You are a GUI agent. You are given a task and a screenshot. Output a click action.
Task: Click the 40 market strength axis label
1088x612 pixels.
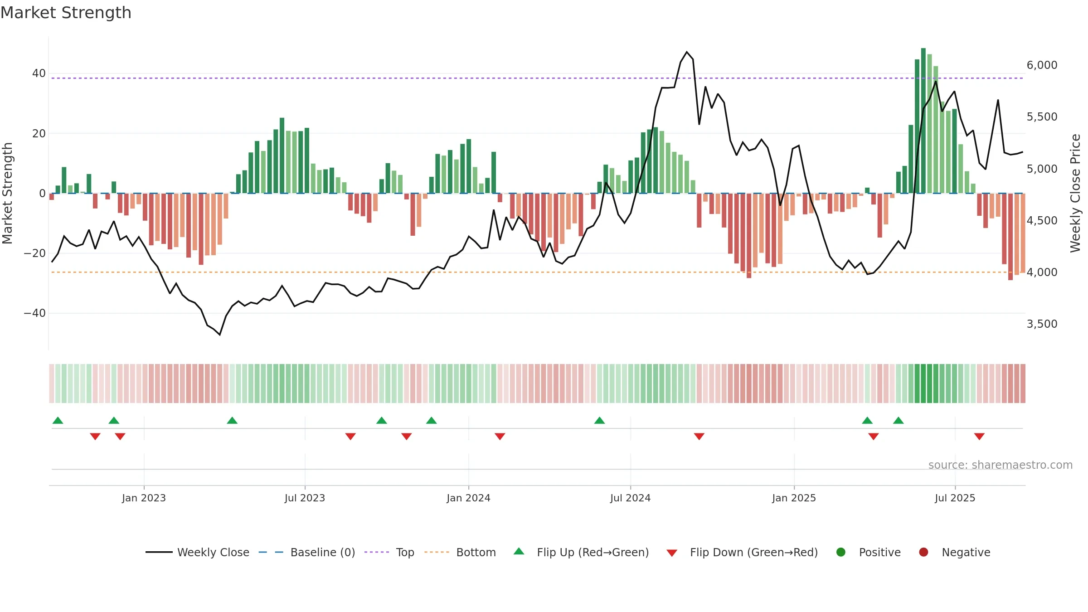(x=39, y=73)
